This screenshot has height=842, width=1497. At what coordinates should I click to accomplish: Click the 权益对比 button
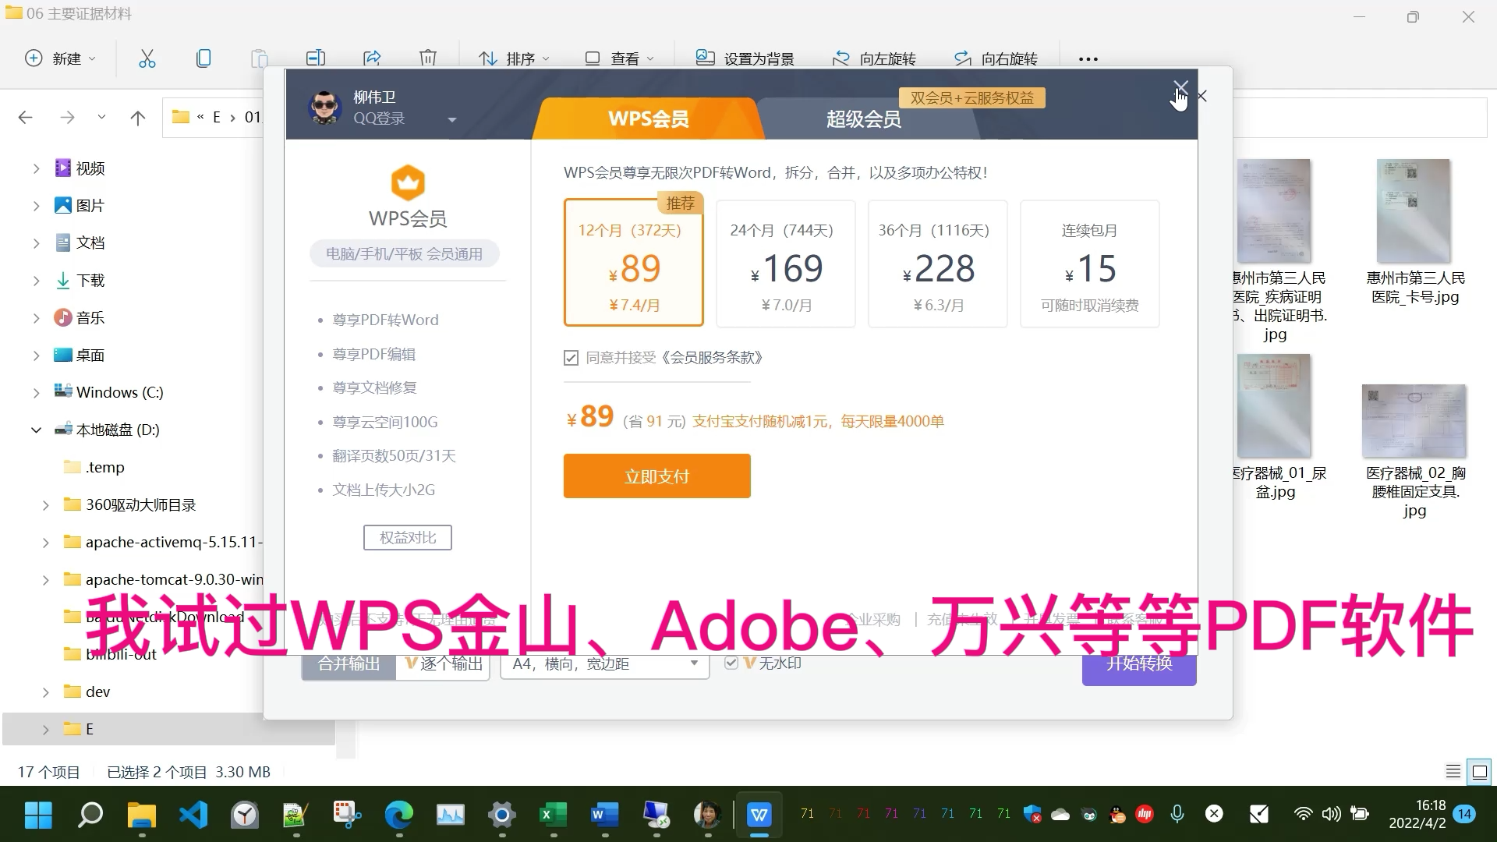pyautogui.click(x=407, y=538)
